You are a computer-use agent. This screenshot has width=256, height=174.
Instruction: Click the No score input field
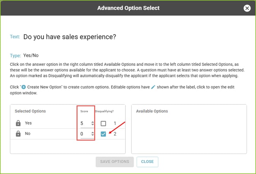point(85,134)
